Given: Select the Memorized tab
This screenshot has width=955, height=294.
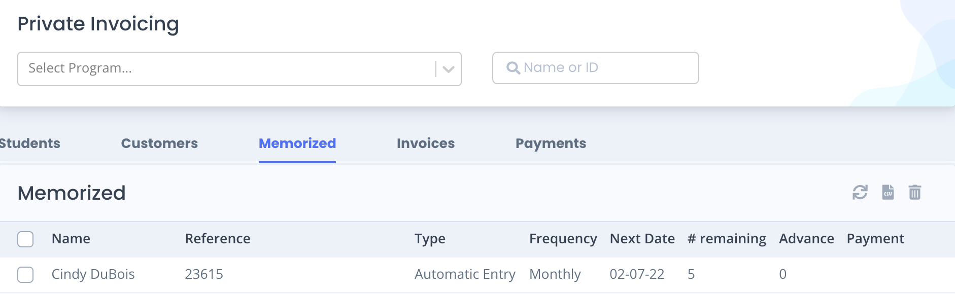Looking at the screenshot, I should click(x=297, y=143).
